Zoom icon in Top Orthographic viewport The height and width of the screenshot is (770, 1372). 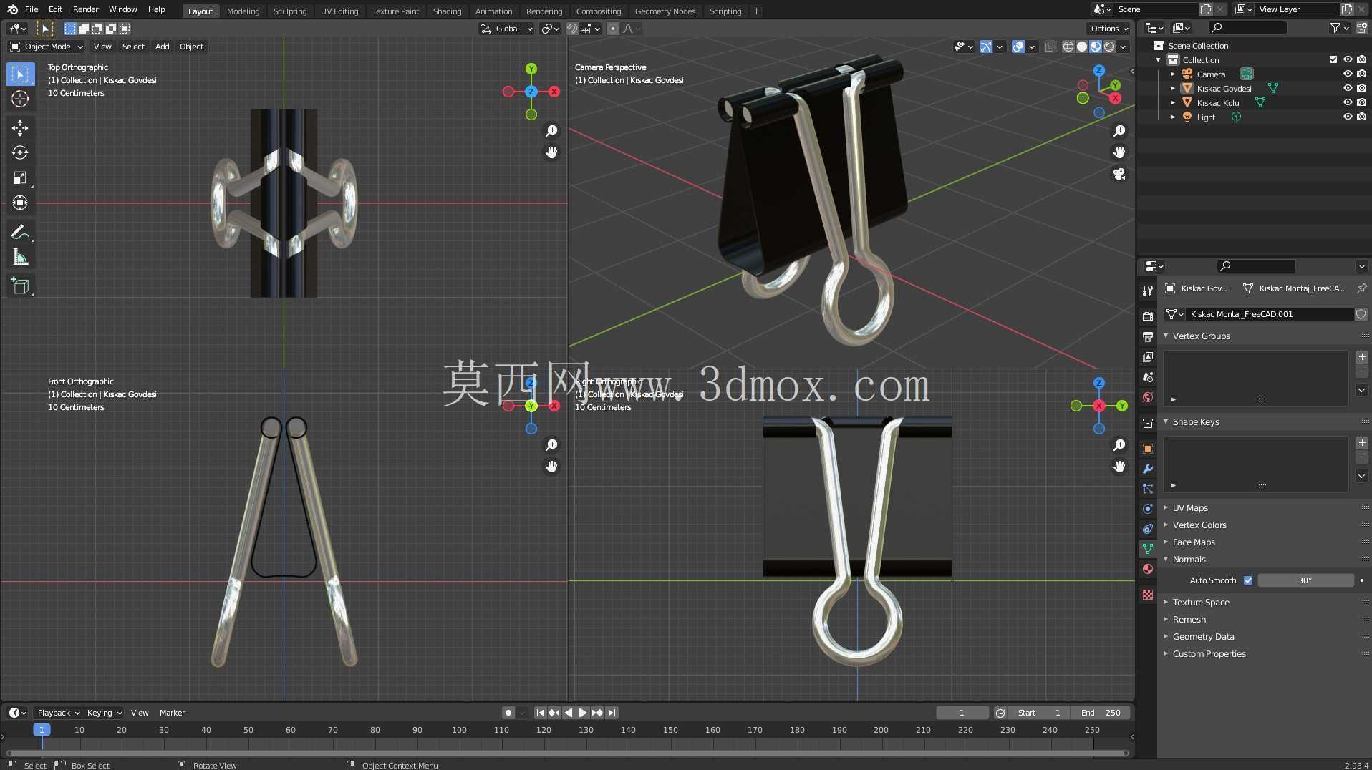pyautogui.click(x=551, y=131)
